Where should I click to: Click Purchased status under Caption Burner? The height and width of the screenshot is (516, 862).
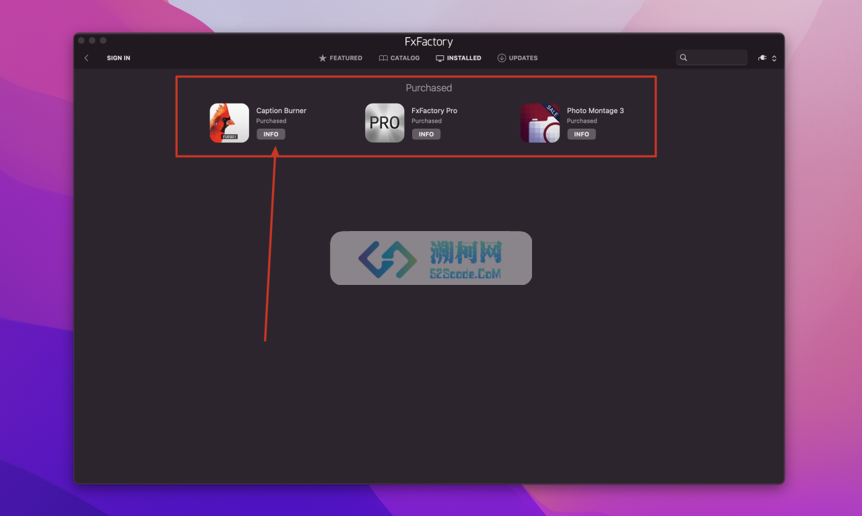271,121
